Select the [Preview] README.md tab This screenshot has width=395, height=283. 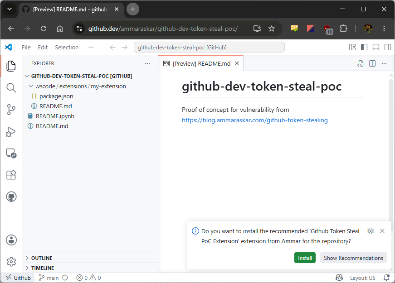coord(201,63)
